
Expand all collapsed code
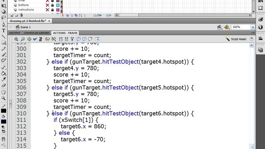click(x=72, y=39)
